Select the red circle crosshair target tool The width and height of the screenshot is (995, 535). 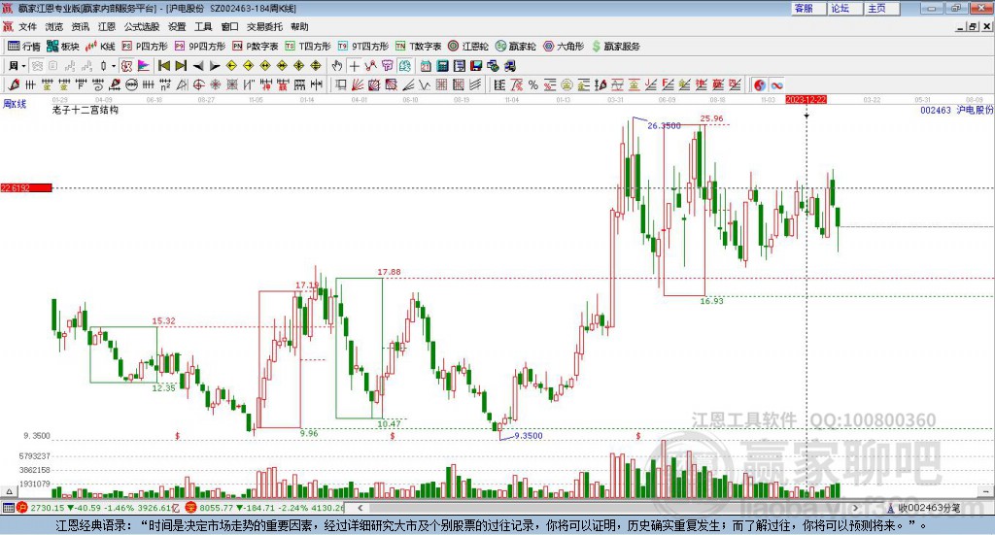198,84
